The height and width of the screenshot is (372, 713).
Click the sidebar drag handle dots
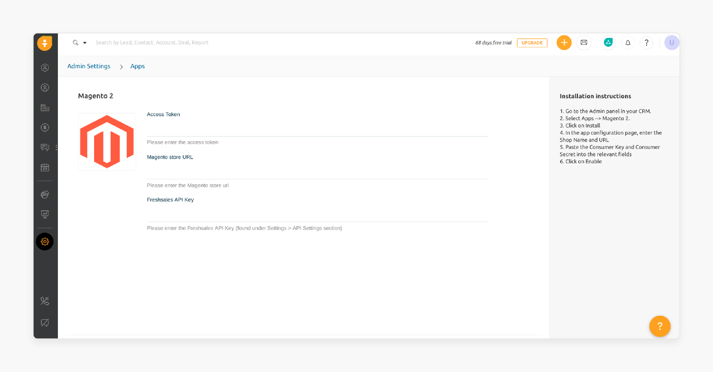pos(56,147)
